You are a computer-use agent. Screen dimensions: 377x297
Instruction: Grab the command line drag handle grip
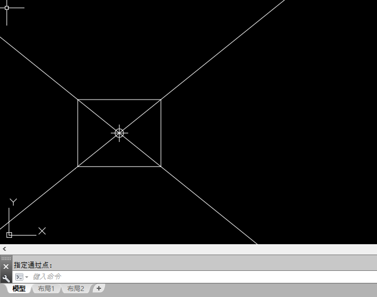coord(6,258)
